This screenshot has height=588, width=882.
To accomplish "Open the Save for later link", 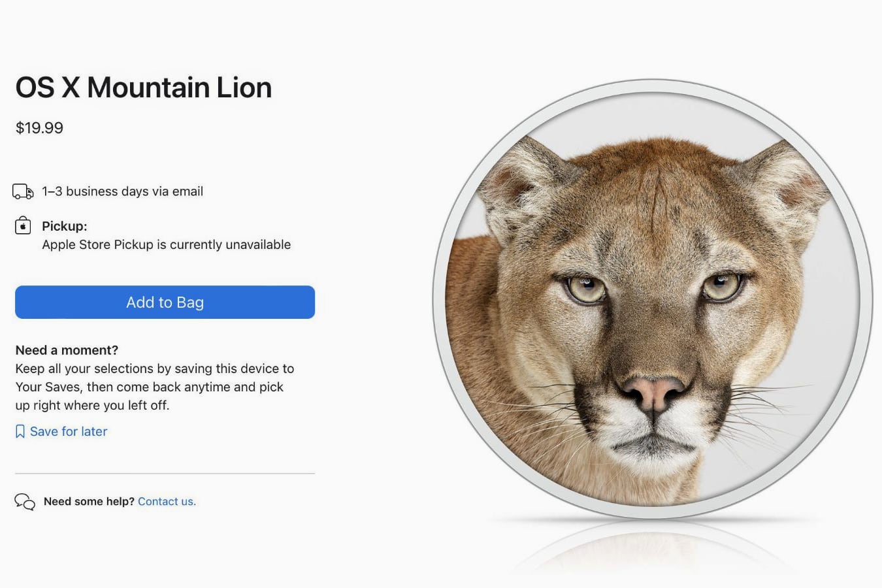I will tap(69, 431).
